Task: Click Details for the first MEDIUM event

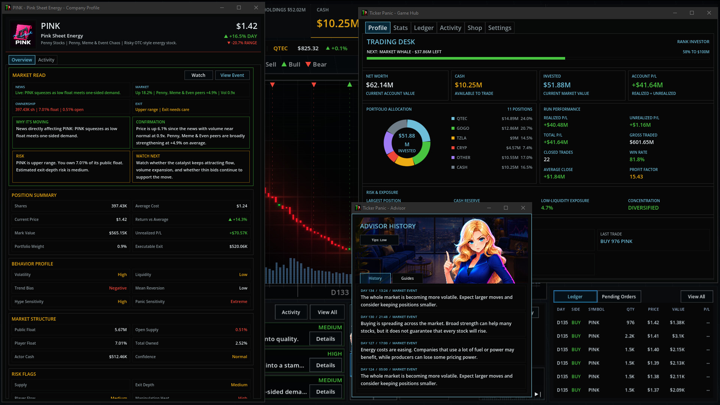Action: click(x=325, y=339)
